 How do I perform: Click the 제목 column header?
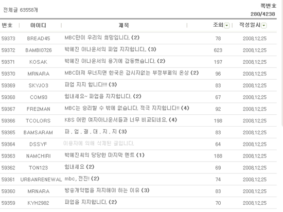pos(124,25)
